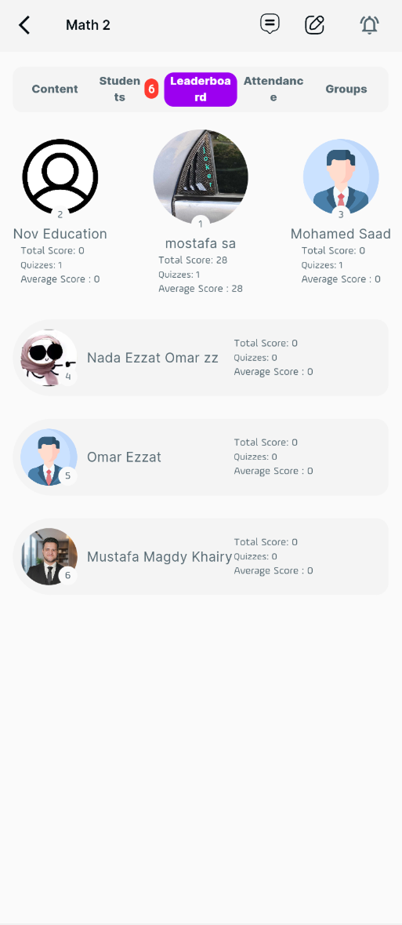
Task: Select the Omar Ezzat leaderboard row
Action: click(201, 457)
